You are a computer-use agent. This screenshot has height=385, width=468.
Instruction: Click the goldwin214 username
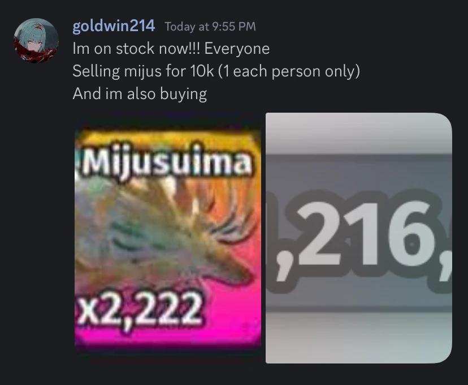click(114, 26)
